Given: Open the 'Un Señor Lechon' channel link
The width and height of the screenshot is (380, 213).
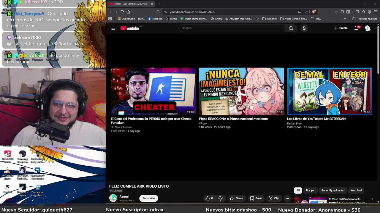Looking at the screenshot, I should 121,127.
